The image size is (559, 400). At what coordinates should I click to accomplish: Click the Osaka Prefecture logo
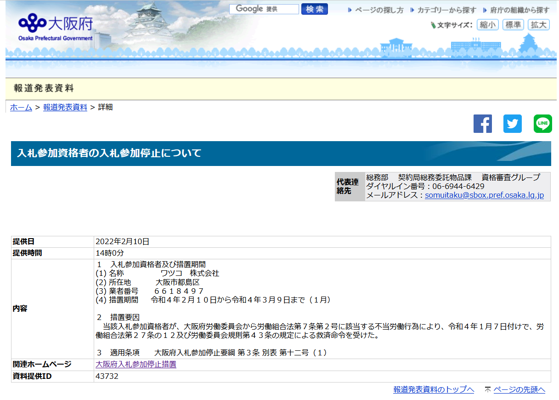point(56,27)
